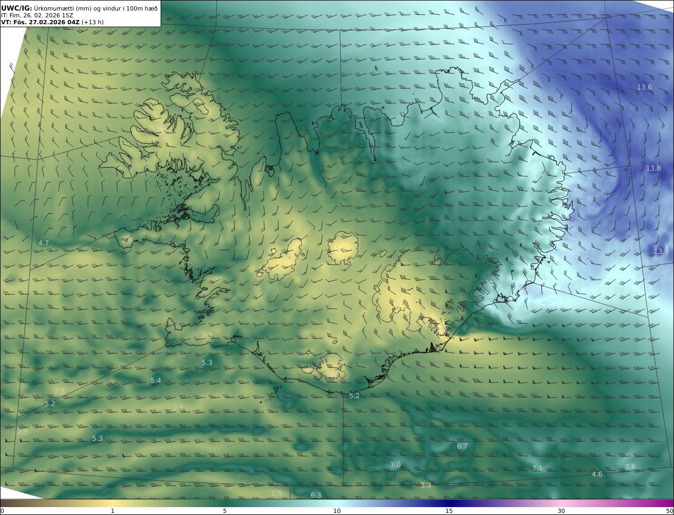Image resolution: width=674 pixels, height=515 pixels.
Task: Click the 4.7 value label
Action: tap(44, 243)
